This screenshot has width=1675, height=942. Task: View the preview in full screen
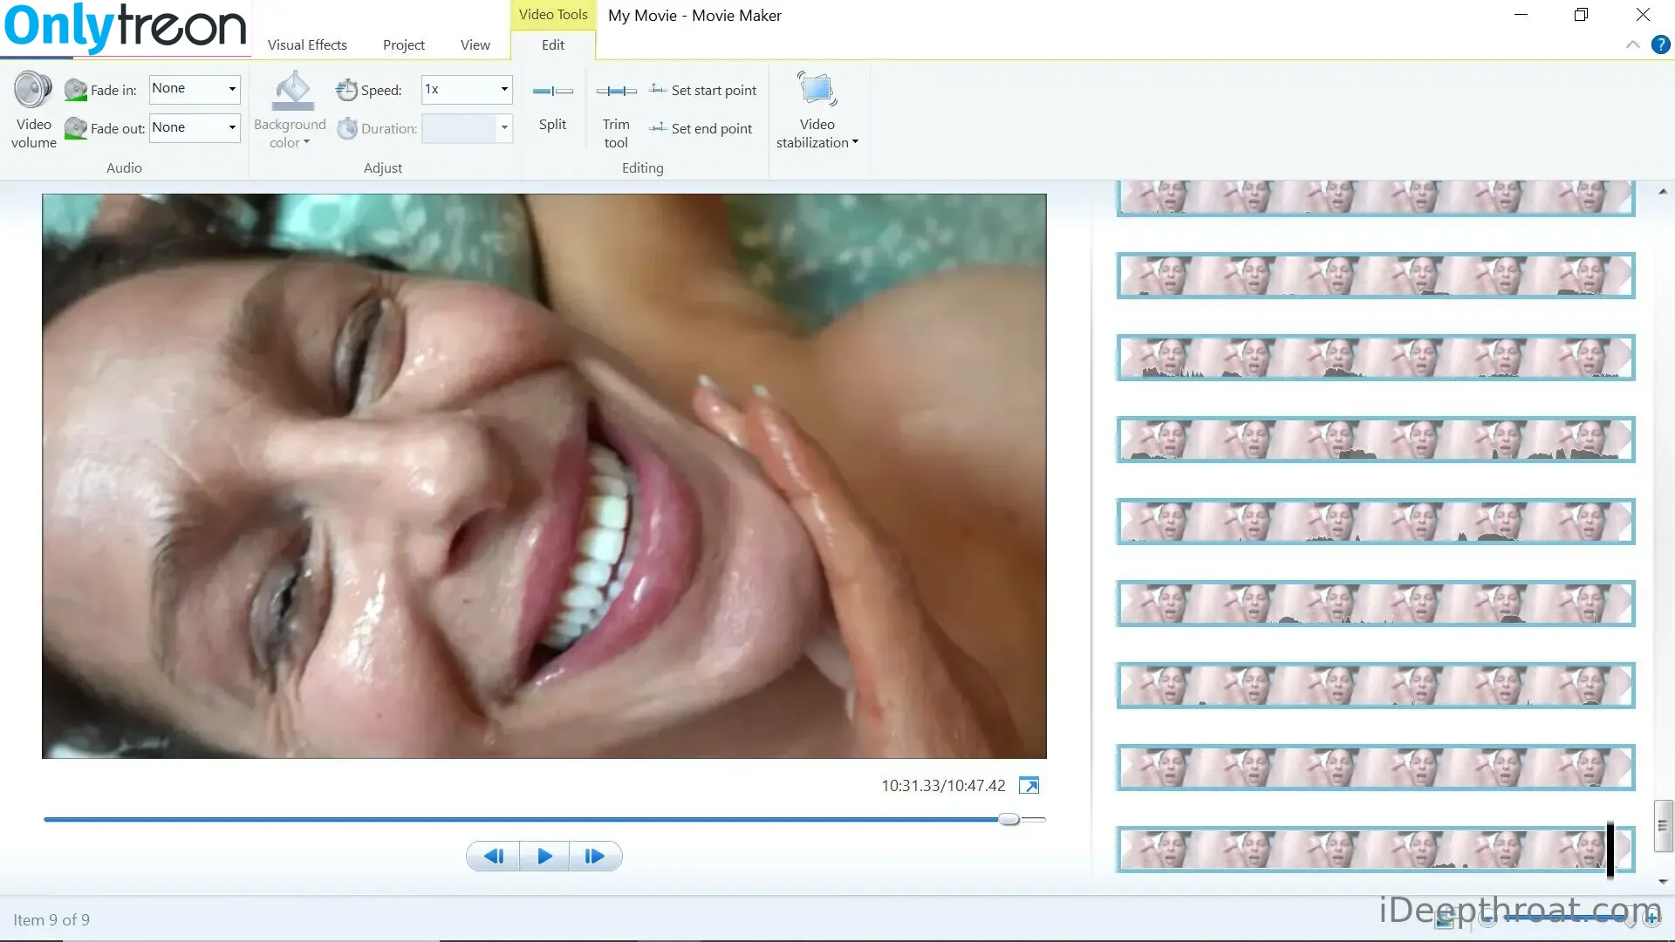point(1029,786)
